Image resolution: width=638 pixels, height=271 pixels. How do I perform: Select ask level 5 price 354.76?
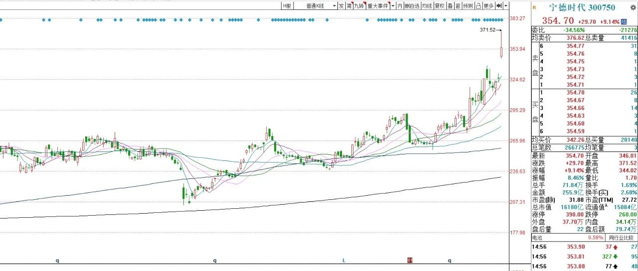point(576,54)
